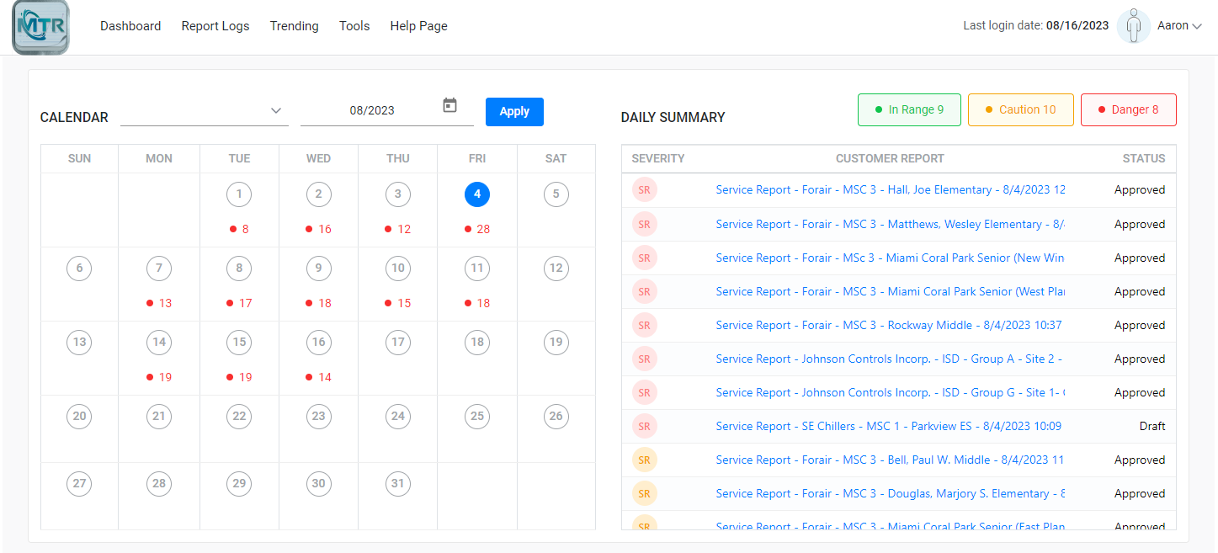The image size is (1218, 553).
Task: Expand the CALENDAR selection dropdown
Action: pyautogui.click(x=275, y=109)
